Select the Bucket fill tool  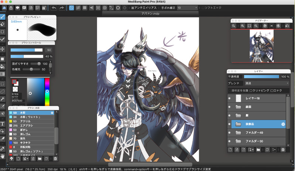pos(3,66)
